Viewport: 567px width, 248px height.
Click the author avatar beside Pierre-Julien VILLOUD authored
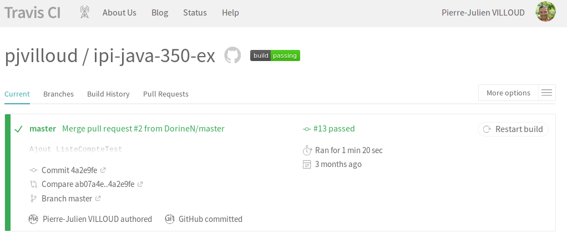click(33, 219)
